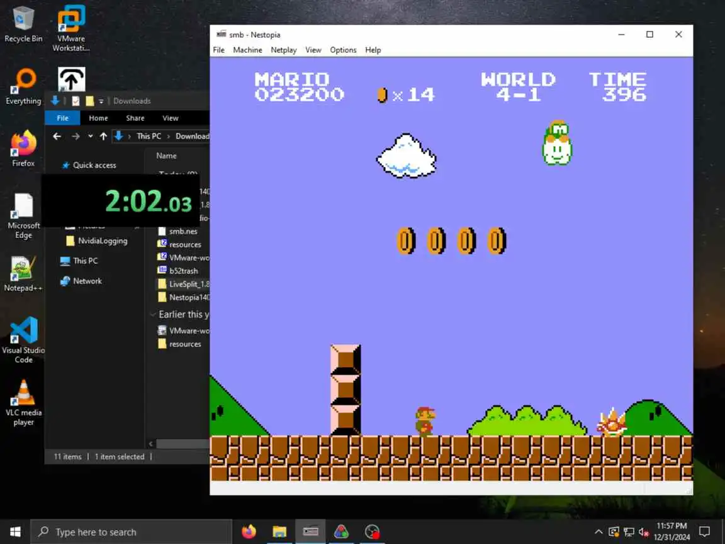The image size is (725, 544).
Task: Click the taskbar search box
Action: click(132, 532)
